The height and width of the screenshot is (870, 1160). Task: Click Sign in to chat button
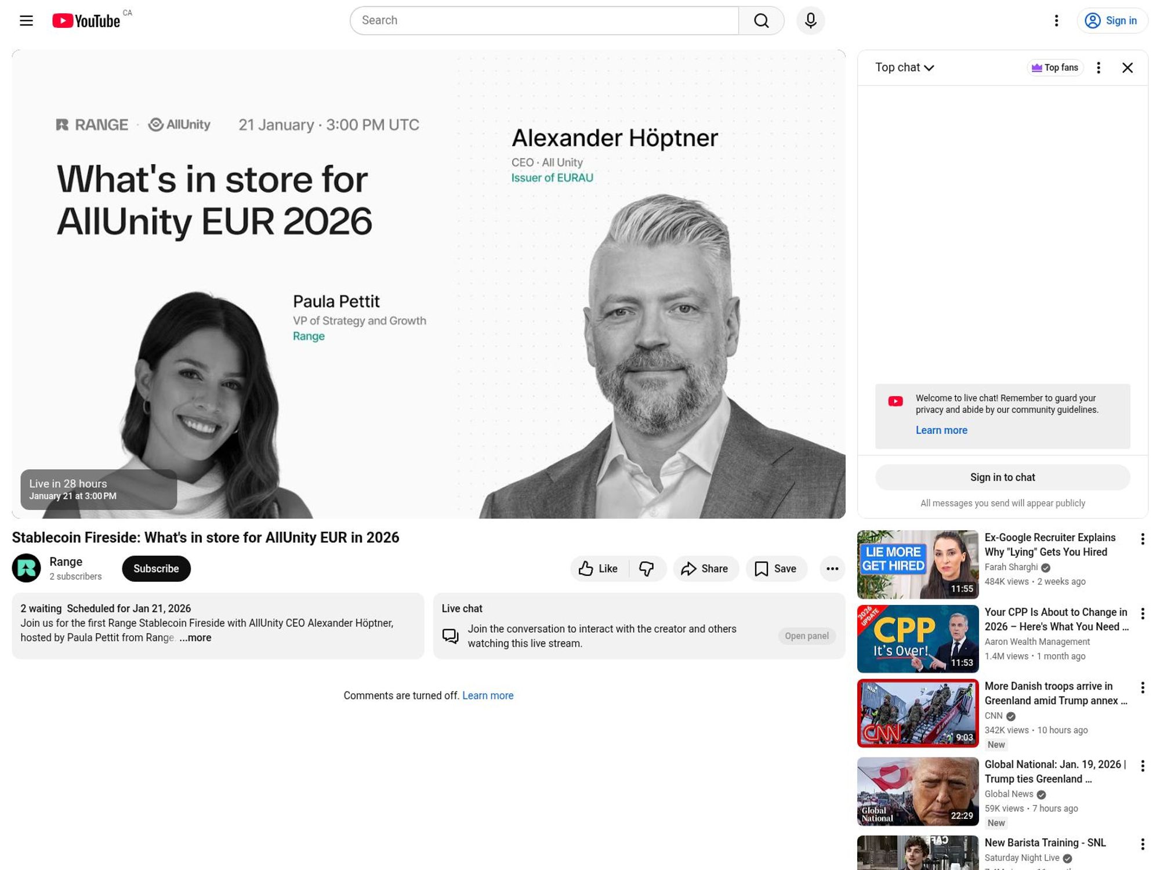tap(1002, 477)
